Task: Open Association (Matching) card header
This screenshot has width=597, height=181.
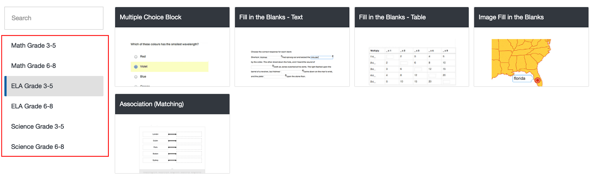Action: click(x=172, y=104)
